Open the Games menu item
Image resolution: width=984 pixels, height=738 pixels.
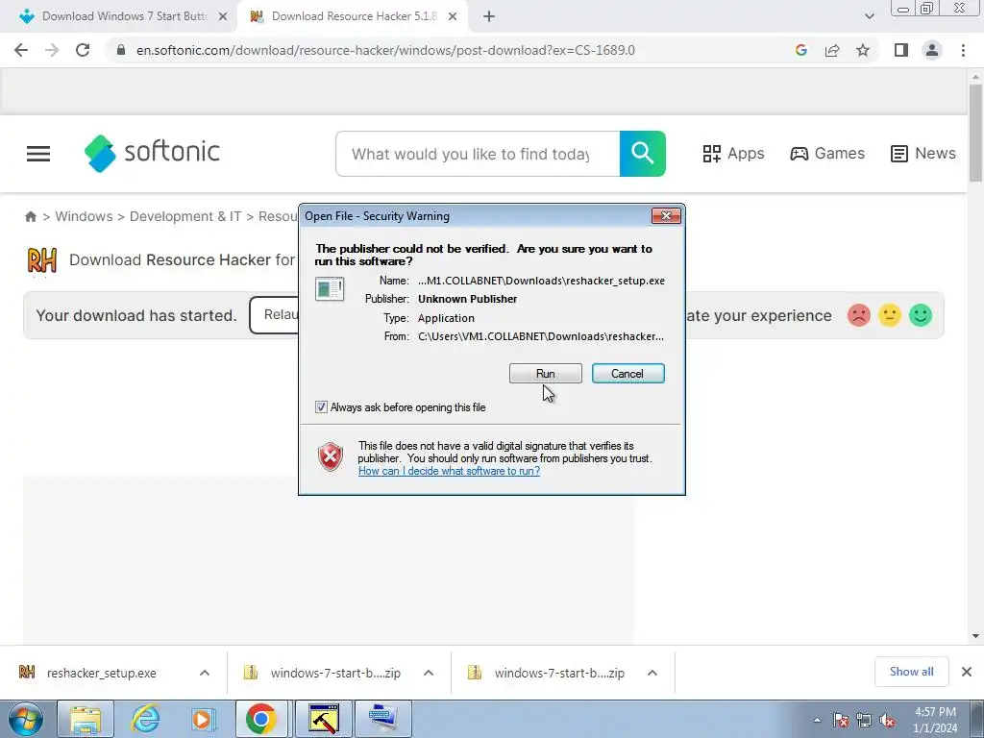tap(827, 154)
